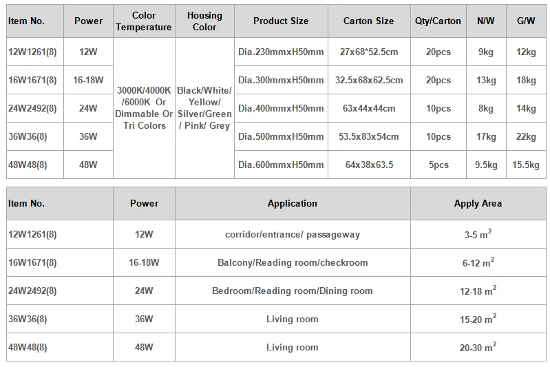Select the 5pcs quantity cell
Screen dimensions: 550x367
(x=438, y=165)
